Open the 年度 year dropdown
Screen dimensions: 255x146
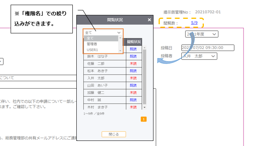[201, 34]
